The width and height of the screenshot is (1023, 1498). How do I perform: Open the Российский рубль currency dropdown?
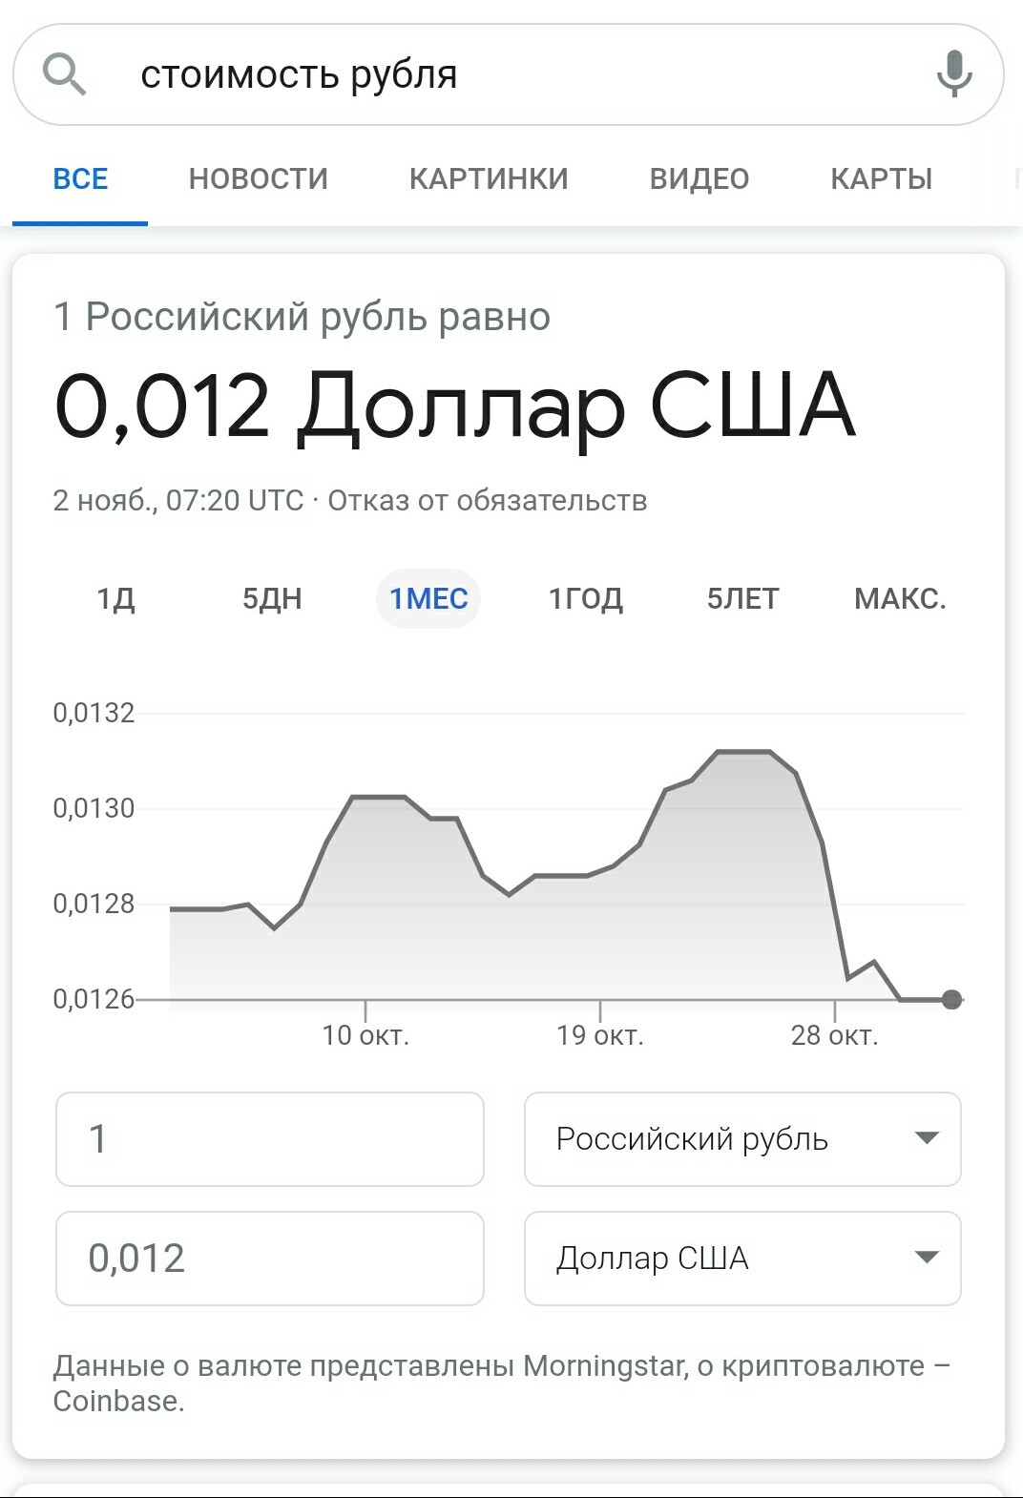pos(742,1139)
